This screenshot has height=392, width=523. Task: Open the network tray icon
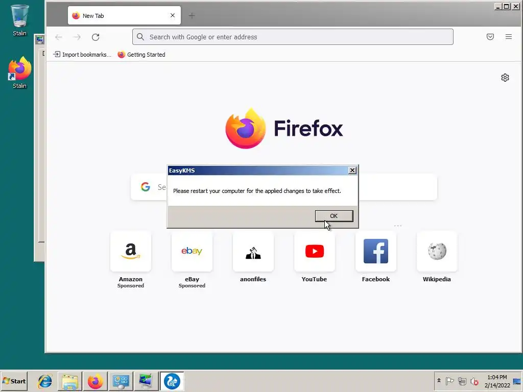pyautogui.click(x=462, y=381)
